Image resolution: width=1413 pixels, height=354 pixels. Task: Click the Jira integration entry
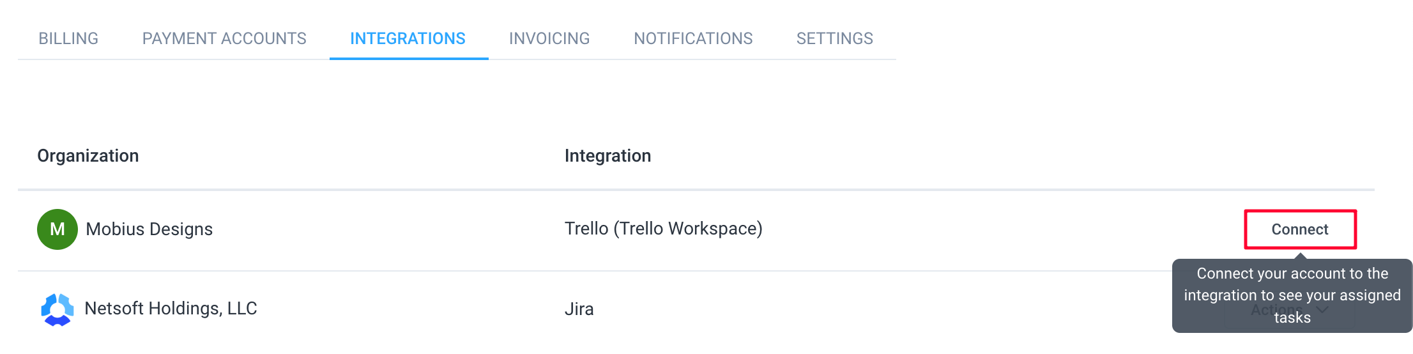coord(579,309)
